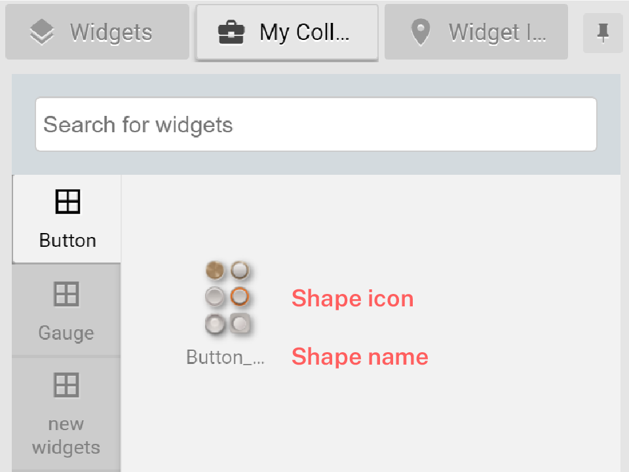Click the grid icon above Button category

67,202
